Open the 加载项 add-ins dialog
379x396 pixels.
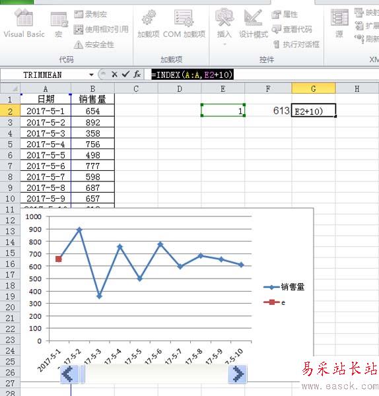[x=149, y=24]
